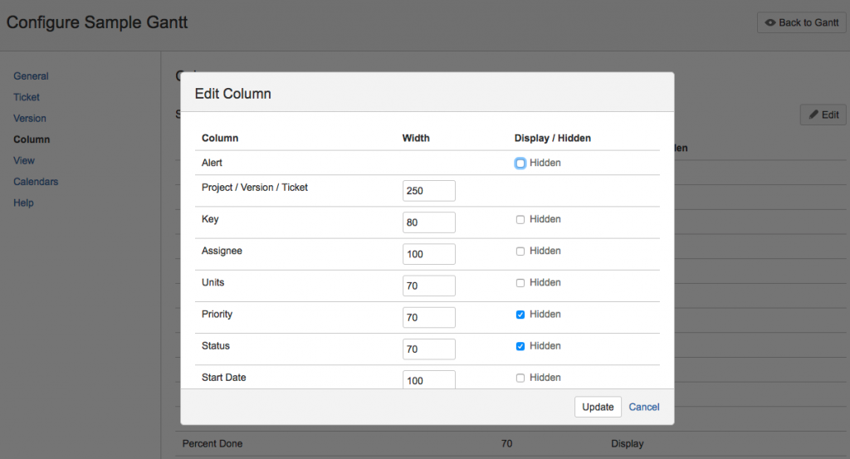850x459 pixels.
Task: Focus the Key width field showing 80
Action: [429, 222]
